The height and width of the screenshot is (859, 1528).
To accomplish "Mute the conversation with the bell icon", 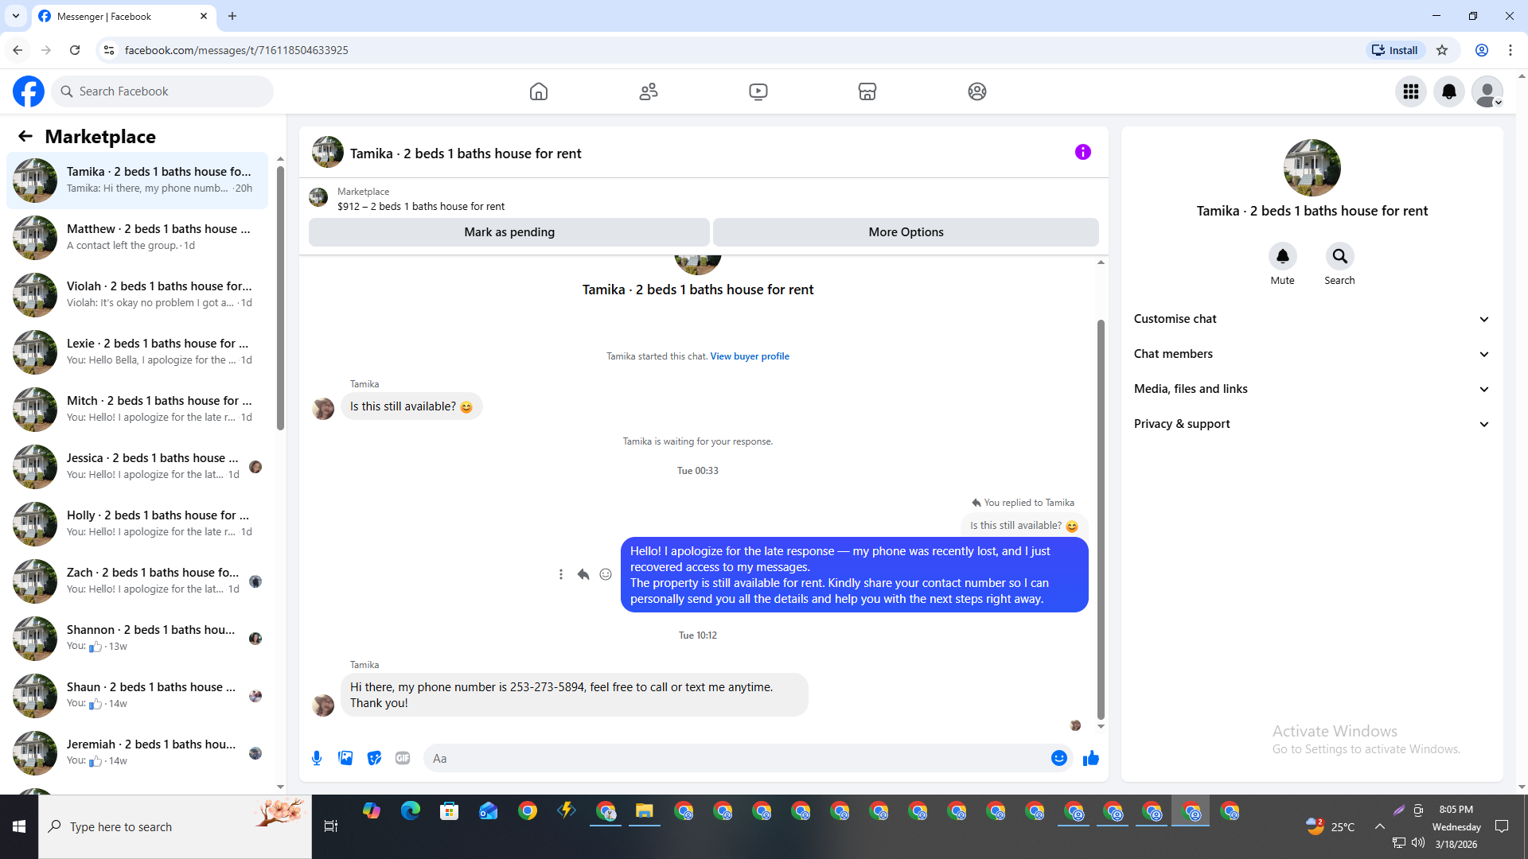I will click(1282, 256).
